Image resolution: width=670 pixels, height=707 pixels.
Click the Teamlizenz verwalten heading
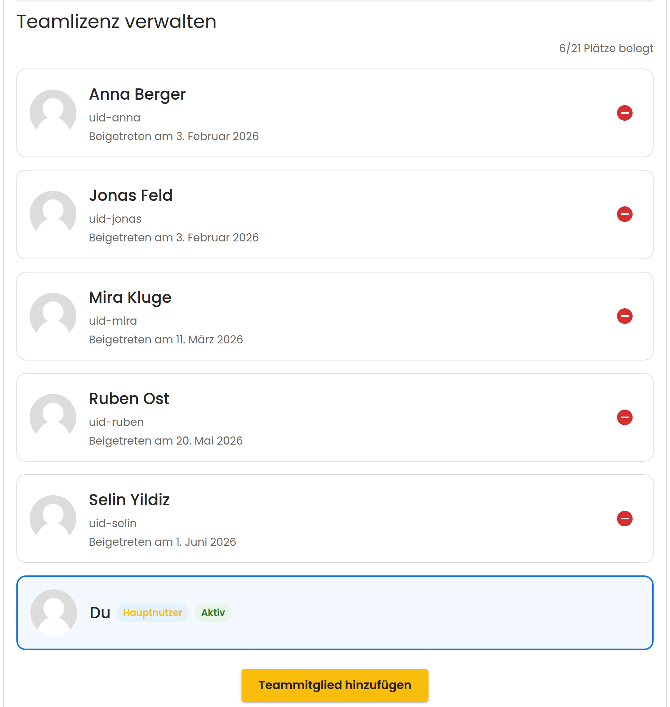(116, 21)
